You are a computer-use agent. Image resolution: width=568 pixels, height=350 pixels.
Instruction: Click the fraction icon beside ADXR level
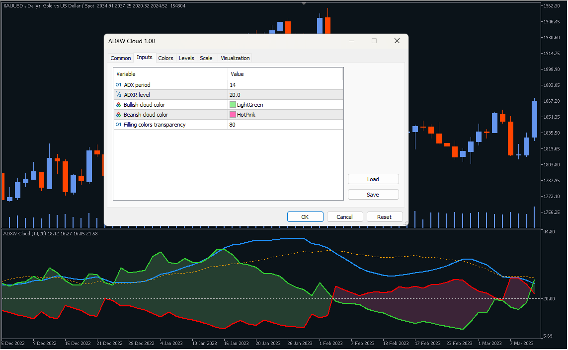point(118,95)
